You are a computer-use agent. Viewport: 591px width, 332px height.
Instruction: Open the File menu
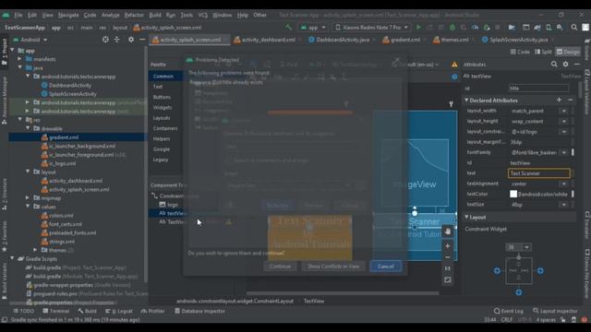click(18, 15)
